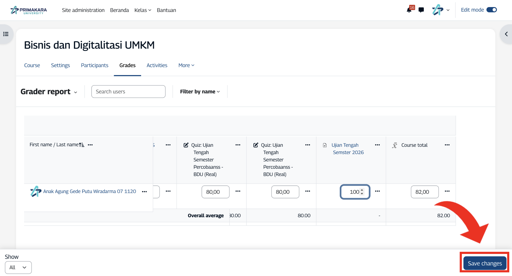Click the 'Overall average' row label
The height and width of the screenshot is (276, 512).
click(206, 216)
